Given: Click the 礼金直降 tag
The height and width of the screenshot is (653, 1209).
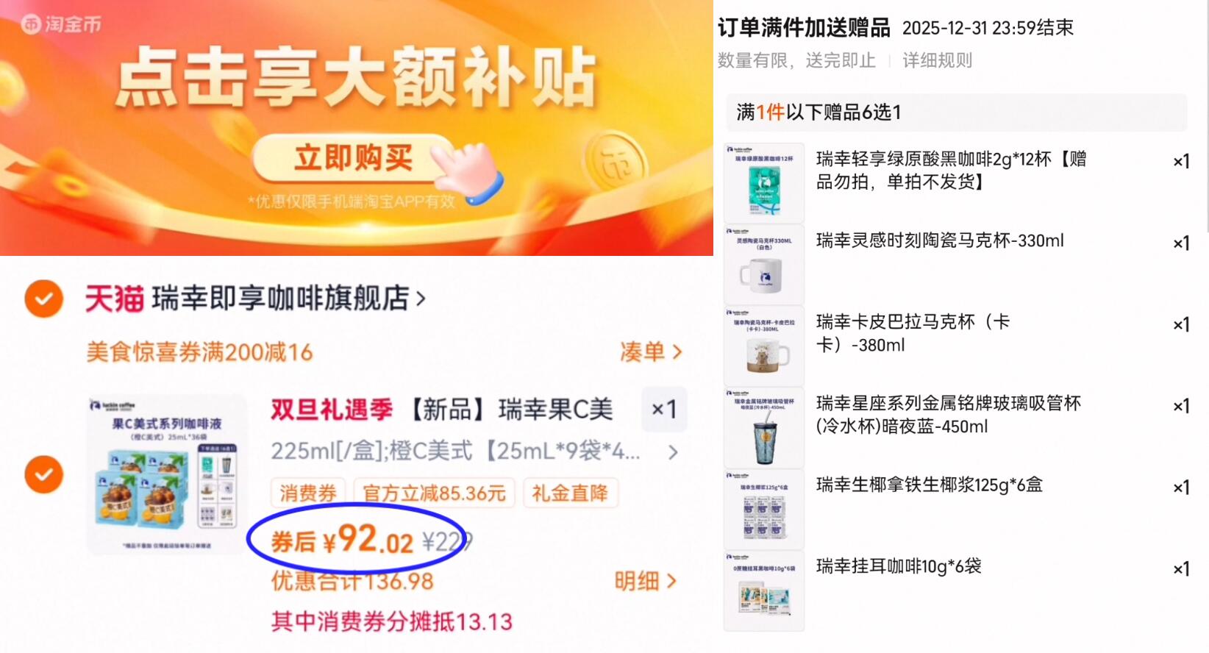Looking at the screenshot, I should point(570,493).
